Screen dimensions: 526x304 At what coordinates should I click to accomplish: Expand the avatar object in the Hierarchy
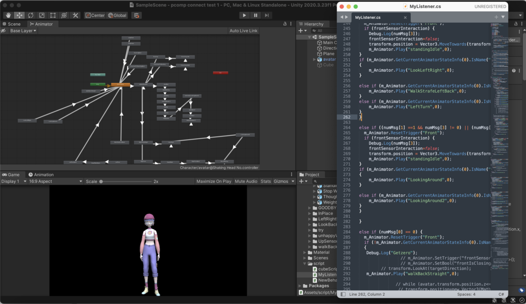(x=314, y=59)
